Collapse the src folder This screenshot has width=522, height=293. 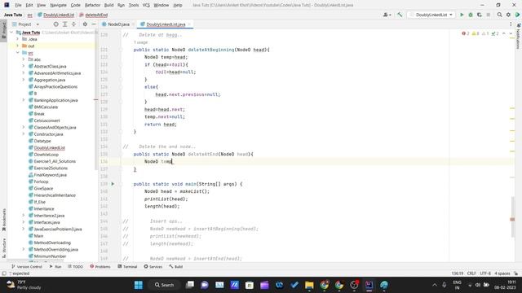[x=18, y=53]
